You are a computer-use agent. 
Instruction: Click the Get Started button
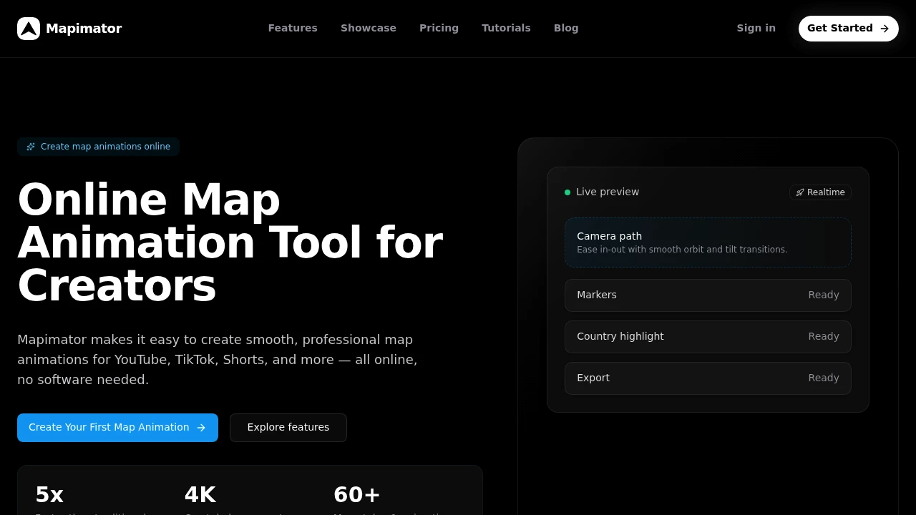pyautogui.click(x=849, y=29)
